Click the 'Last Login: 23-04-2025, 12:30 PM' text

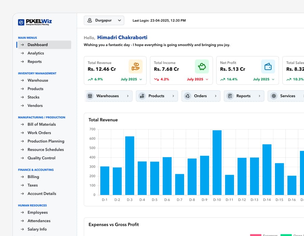coord(159,21)
